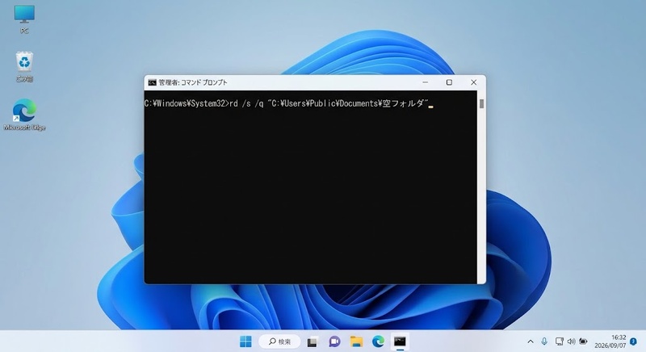646x352 pixels.
Task: Open the clock and date 16:32
Action: 610,342
